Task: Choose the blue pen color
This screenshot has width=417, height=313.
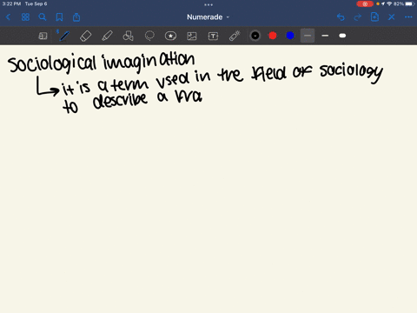Action: [290, 36]
